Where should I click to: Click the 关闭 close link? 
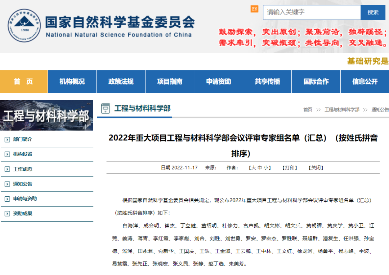pos(316,168)
